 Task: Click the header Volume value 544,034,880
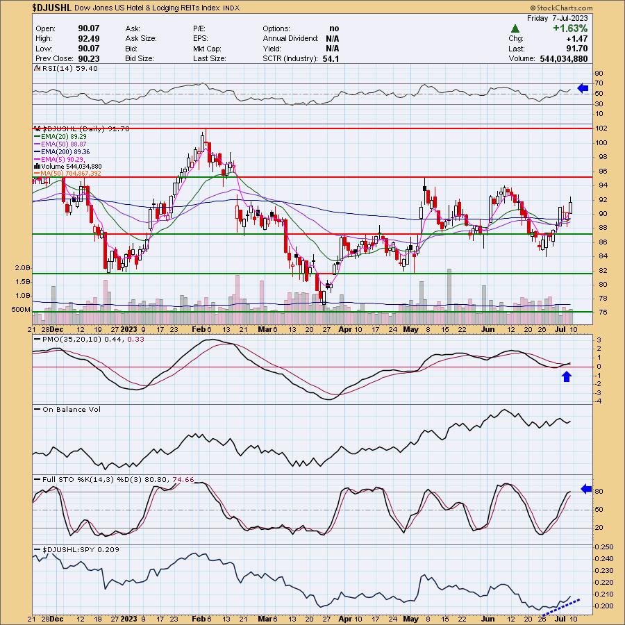click(564, 58)
